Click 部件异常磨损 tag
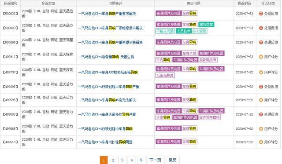The image size is (282, 164). [x=210, y=117]
